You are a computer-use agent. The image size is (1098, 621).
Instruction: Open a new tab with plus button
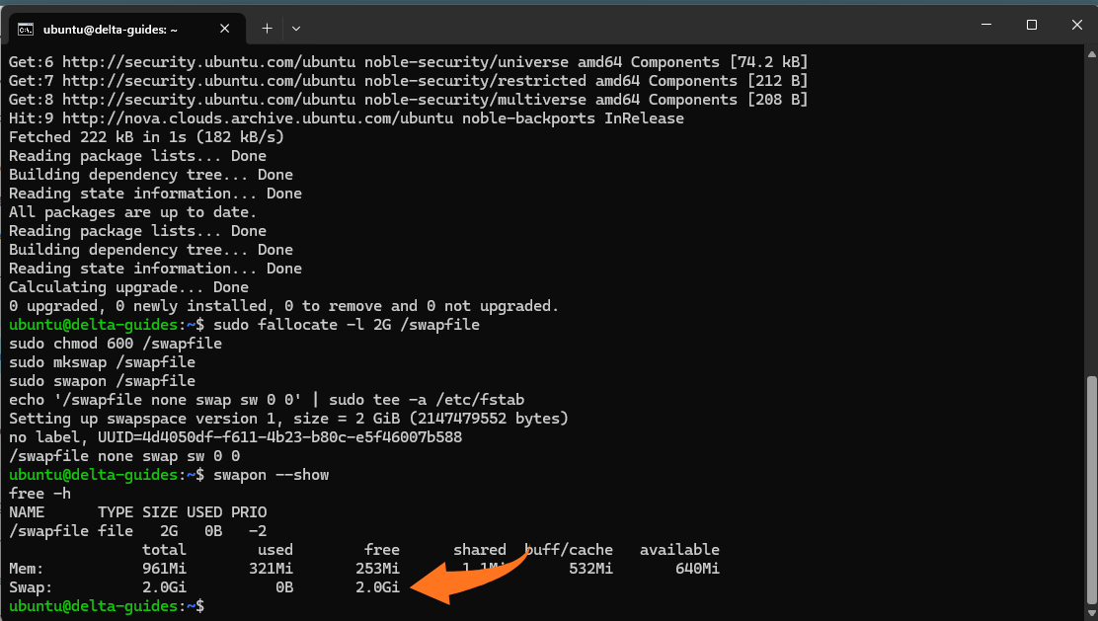(267, 29)
